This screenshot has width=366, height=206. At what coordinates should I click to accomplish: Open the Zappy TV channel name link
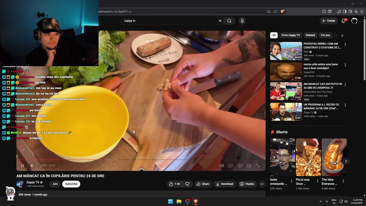(x=33, y=182)
